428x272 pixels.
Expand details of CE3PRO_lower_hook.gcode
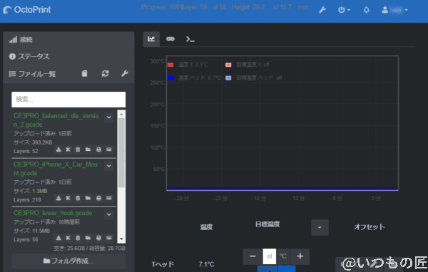(x=108, y=214)
